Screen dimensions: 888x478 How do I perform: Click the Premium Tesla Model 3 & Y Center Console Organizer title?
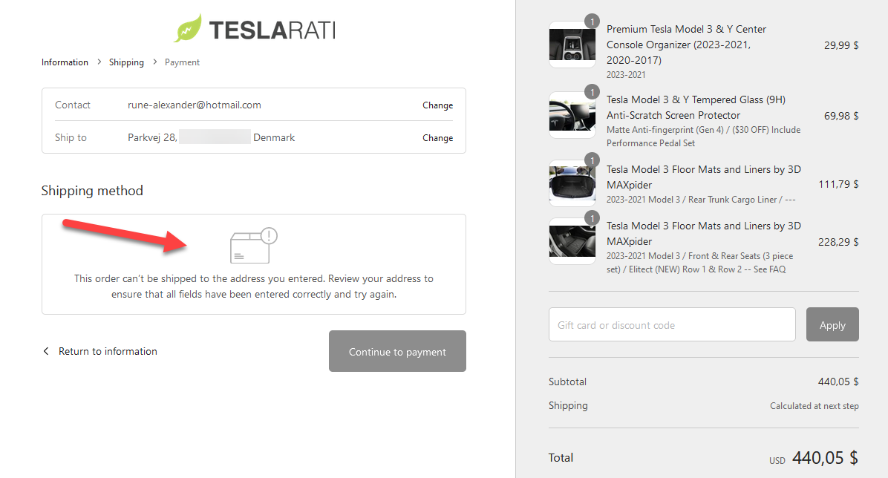686,45
